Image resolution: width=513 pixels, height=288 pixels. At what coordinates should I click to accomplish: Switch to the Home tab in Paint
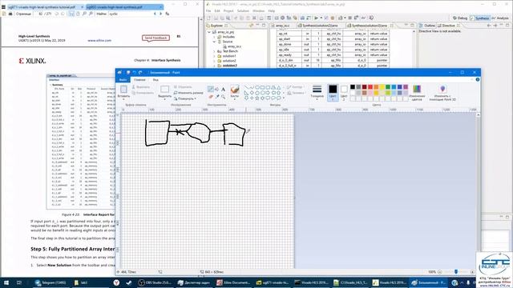coord(139,80)
